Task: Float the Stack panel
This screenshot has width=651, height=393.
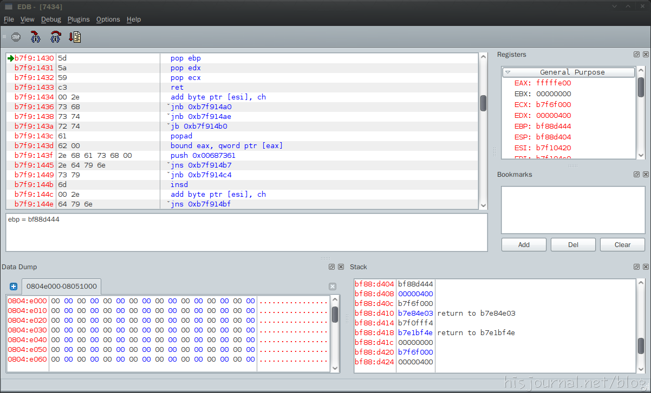Action: 637,267
